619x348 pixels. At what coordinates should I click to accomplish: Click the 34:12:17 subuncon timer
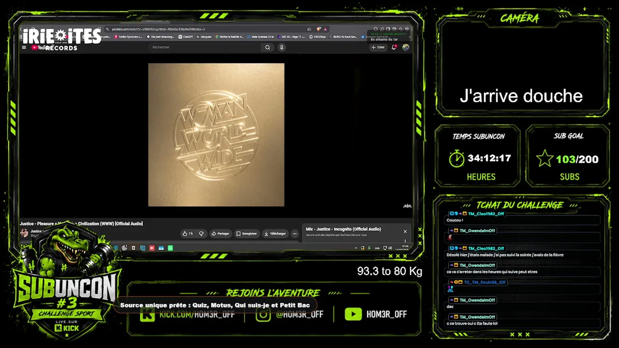[489, 158]
